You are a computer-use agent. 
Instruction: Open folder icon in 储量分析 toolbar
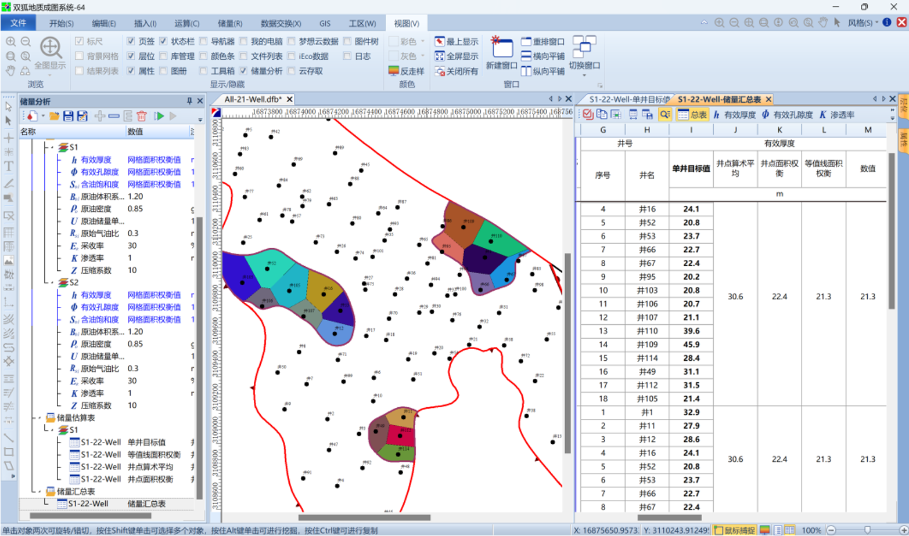pos(54,117)
